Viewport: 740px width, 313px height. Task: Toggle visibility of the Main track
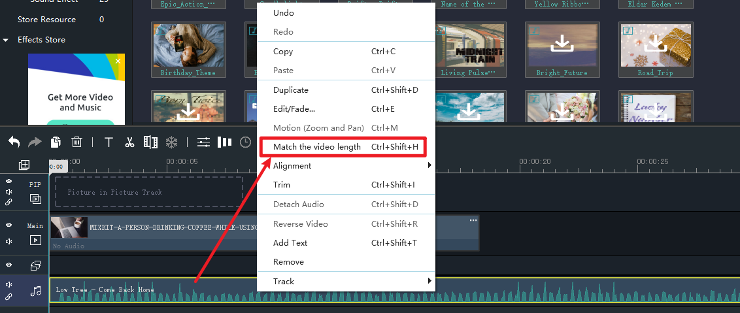tap(9, 225)
